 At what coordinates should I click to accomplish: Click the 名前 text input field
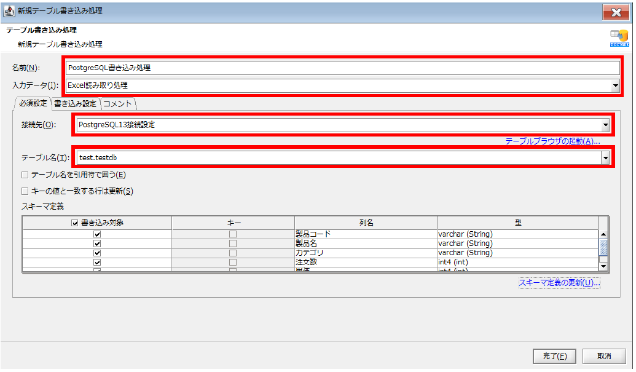342,68
